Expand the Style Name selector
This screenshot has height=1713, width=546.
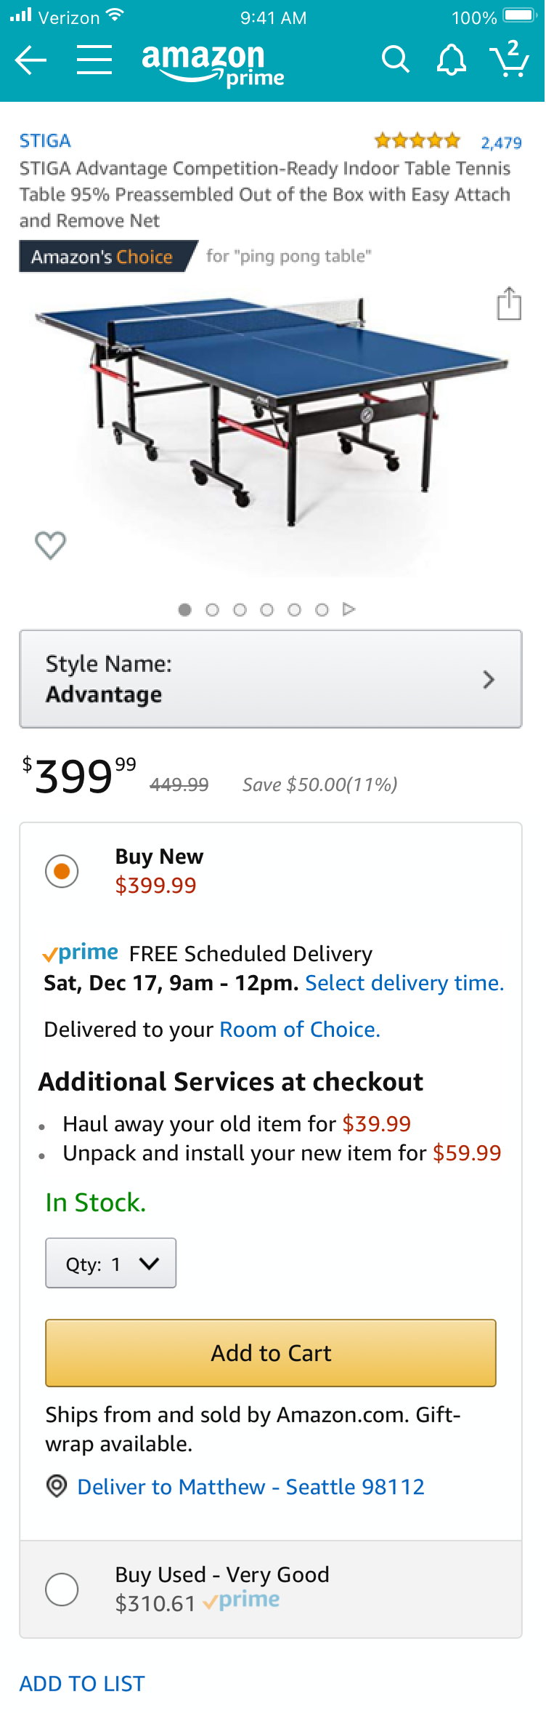pos(270,679)
